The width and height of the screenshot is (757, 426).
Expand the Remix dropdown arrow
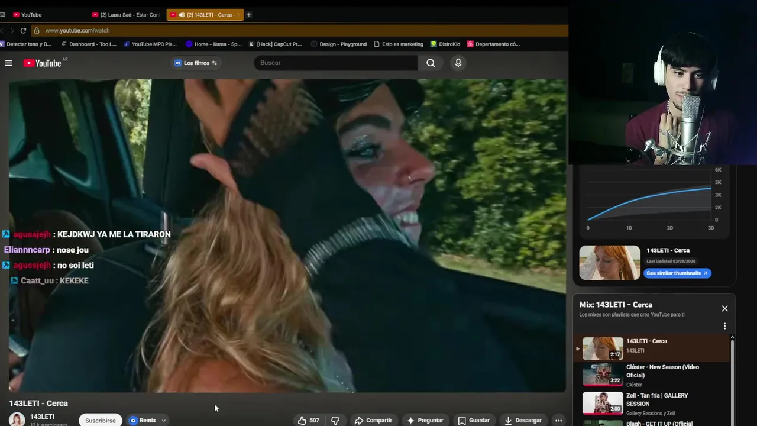pyautogui.click(x=164, y=420)
